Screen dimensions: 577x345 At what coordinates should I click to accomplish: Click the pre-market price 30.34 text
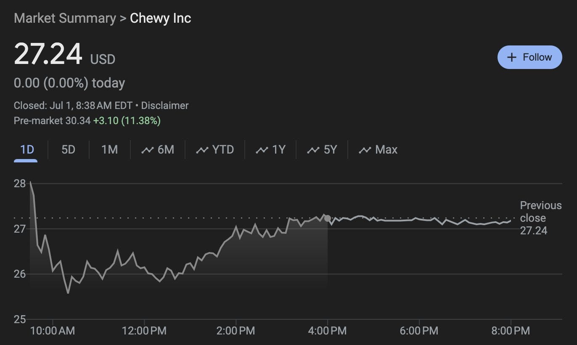click(x=78, y=121)
